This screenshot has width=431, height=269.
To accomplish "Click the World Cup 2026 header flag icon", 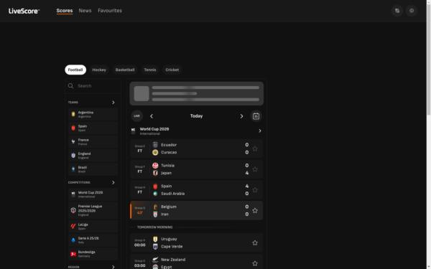I will [x=134, y=131].
